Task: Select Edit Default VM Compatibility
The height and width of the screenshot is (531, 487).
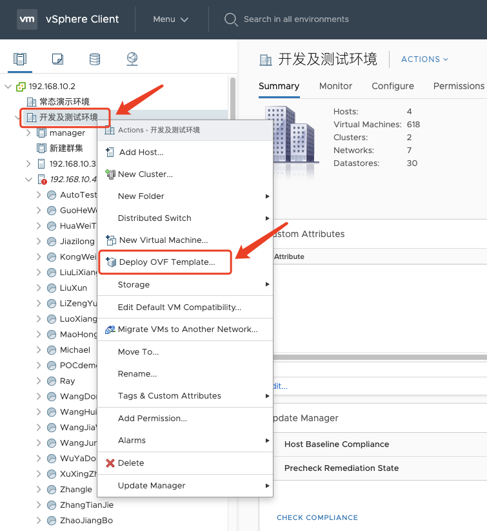Action: click(185, 307)
